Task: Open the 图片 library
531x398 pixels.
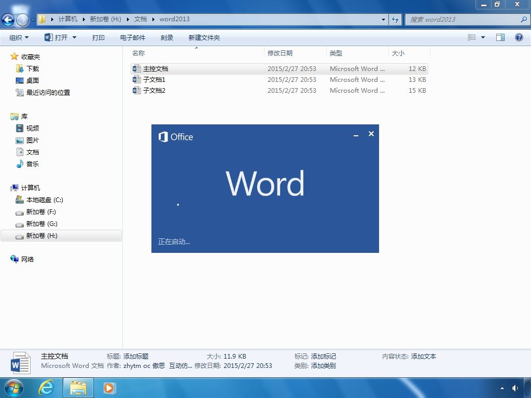Action: coord(33,140)
